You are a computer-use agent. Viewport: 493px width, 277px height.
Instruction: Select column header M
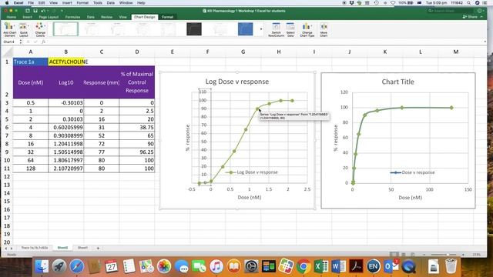[455, 52]
